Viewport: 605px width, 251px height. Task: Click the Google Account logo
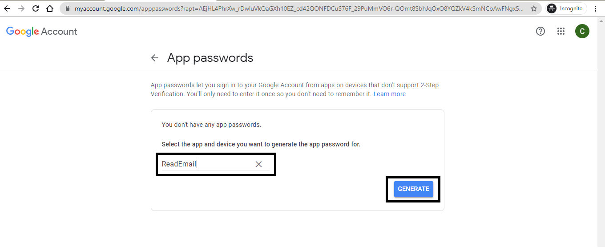[42, 31]
